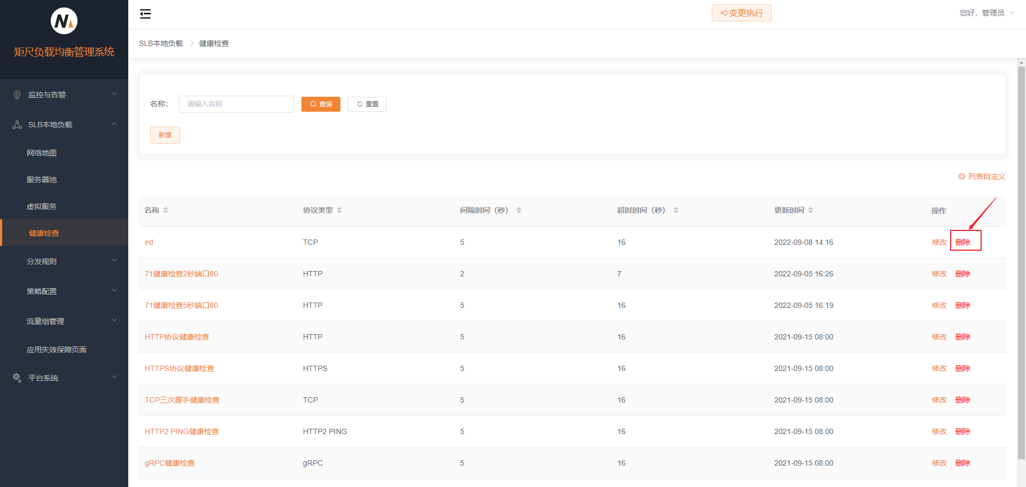This screenshot has height=487, width=1026.
Task: Go to 服务器池 in the sidebar
Action: point(42,180)
